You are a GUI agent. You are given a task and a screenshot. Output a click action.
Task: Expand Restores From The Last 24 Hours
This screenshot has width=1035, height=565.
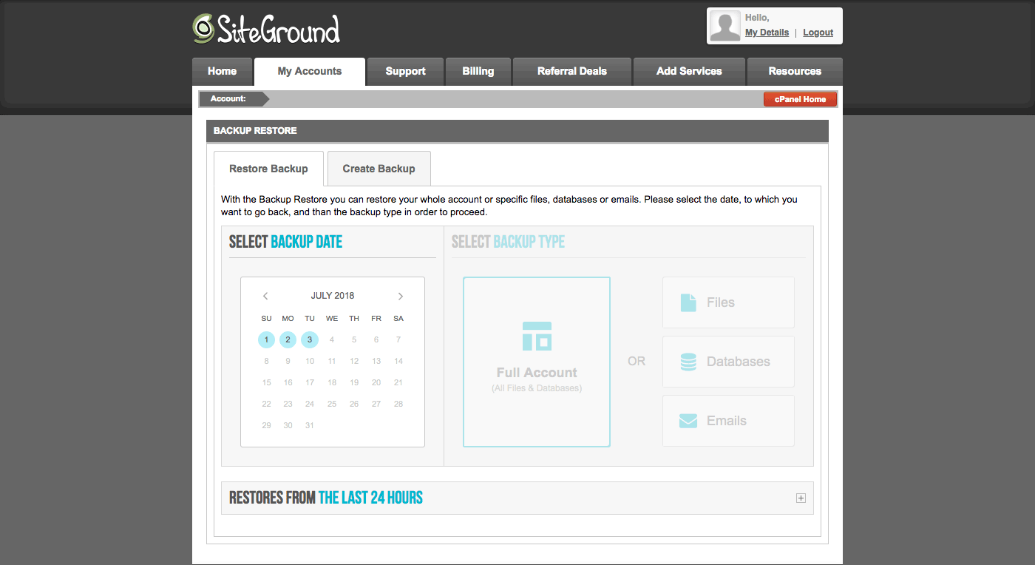click(800, 498)
